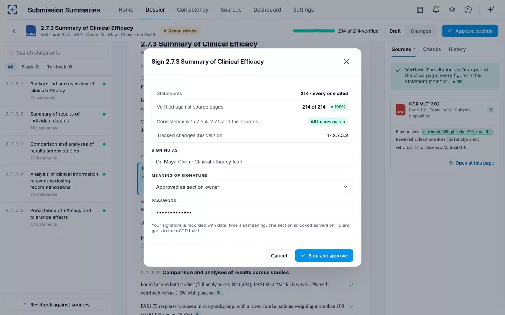Open the graduation cap learning icon
505x315 pixels.
452,10
